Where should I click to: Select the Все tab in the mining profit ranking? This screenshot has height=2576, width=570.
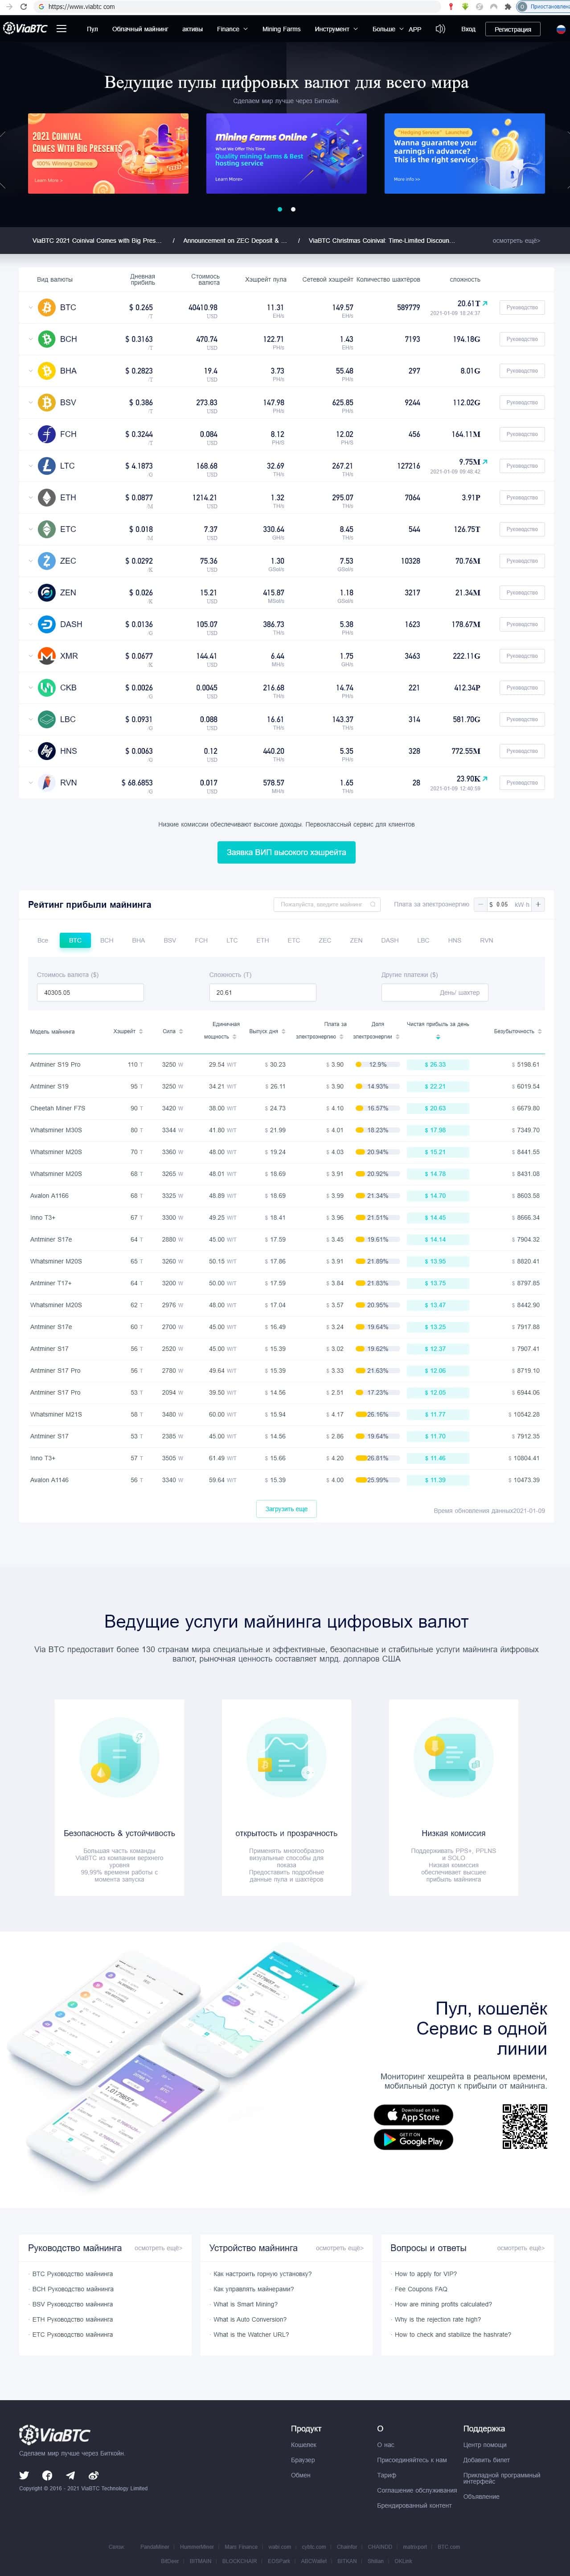pos(43,940)
